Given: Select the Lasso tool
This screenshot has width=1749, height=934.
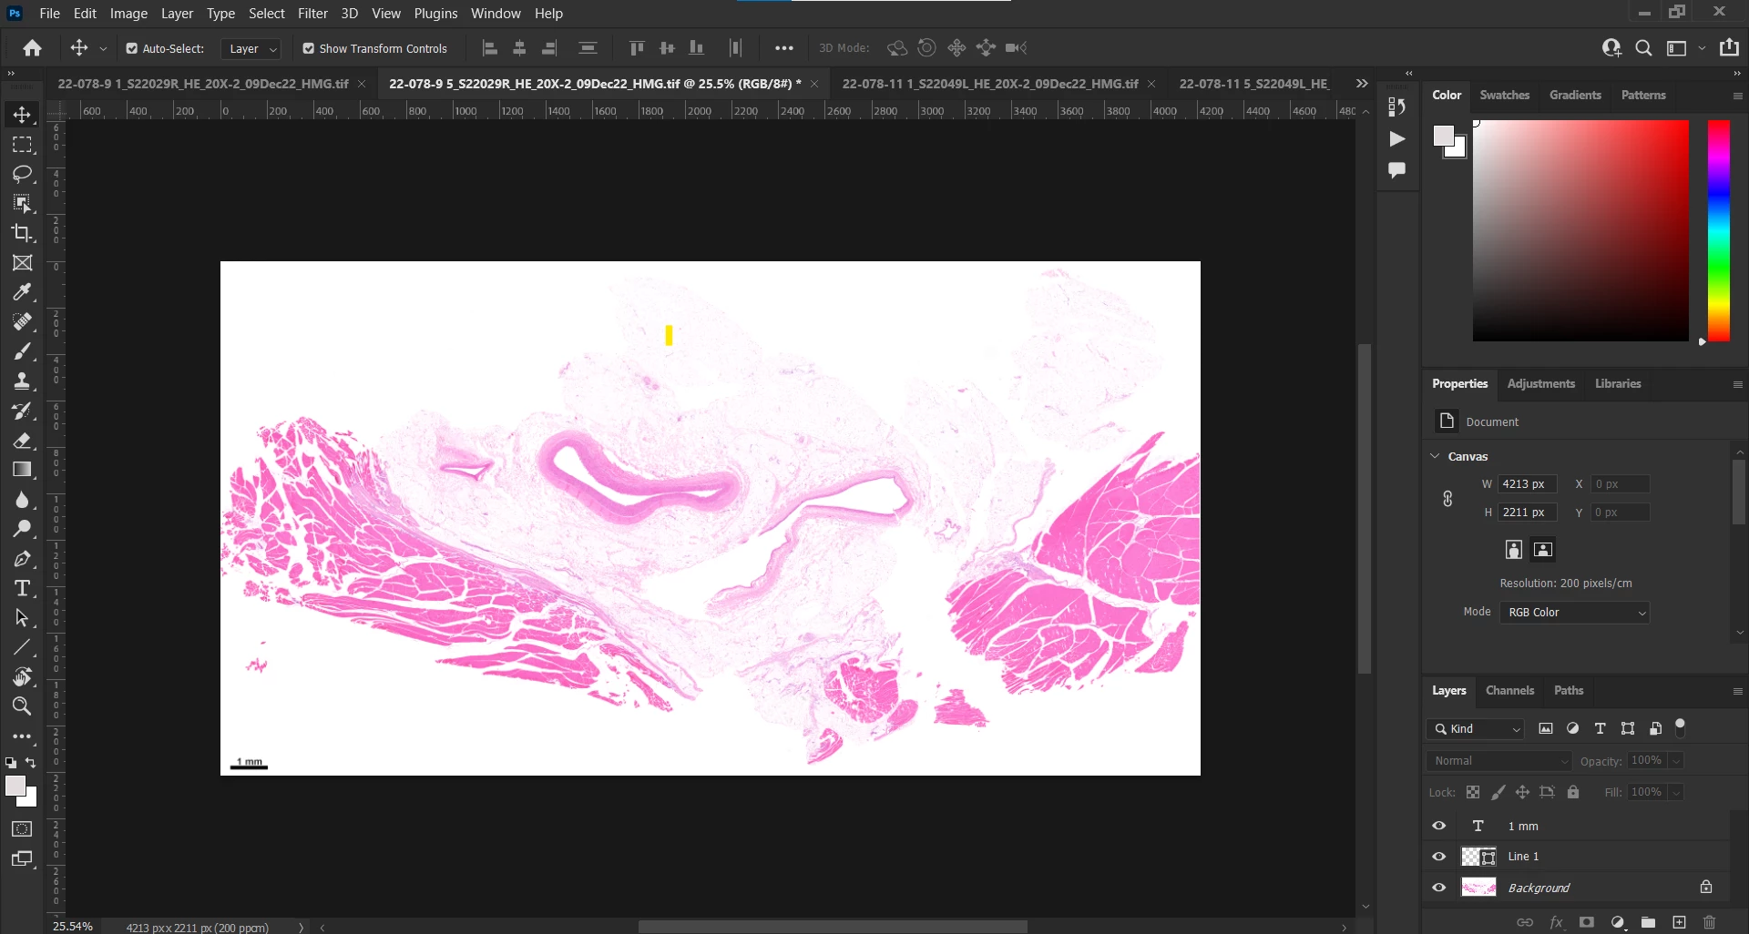Looking at the screenshot, I should pyautogui.click(x=22, y=174).
